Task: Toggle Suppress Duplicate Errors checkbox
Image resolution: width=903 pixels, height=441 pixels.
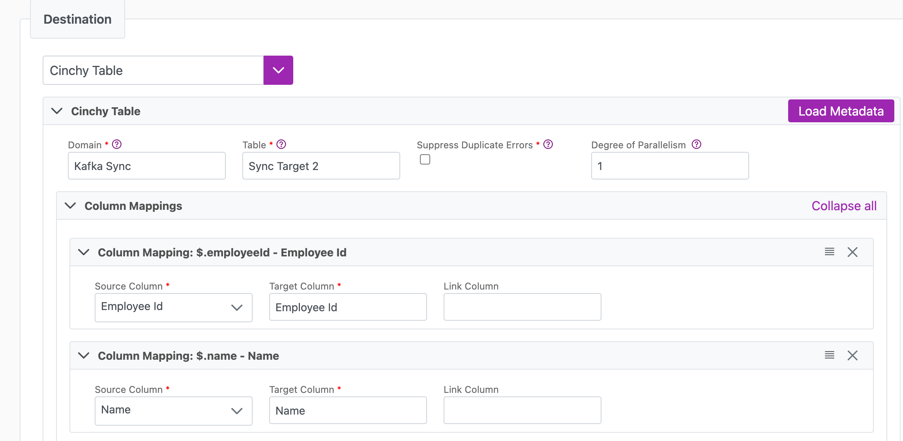Action: [425, 159]
